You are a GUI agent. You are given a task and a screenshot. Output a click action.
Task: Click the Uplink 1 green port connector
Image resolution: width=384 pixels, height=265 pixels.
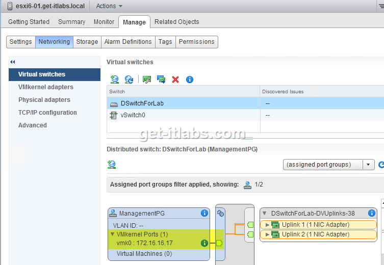click(250, 225)
